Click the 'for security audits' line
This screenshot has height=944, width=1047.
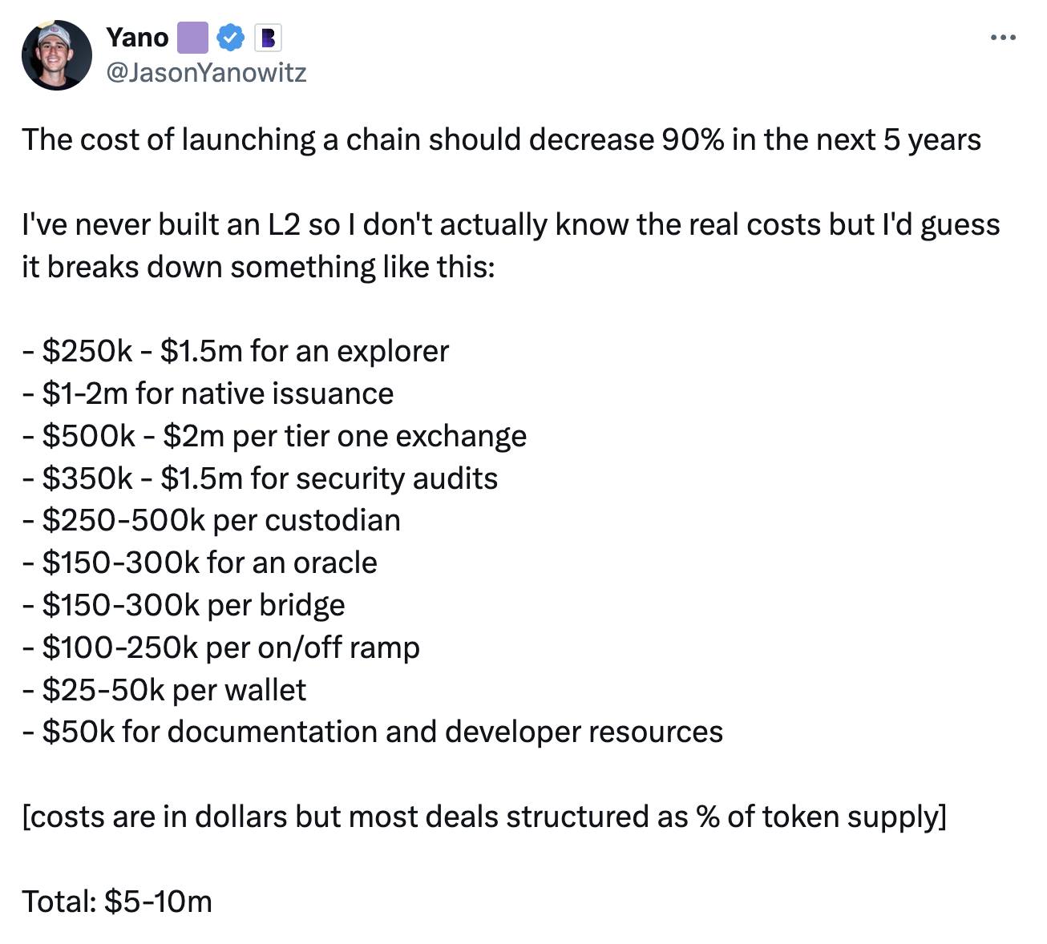[x=261, y=478]
